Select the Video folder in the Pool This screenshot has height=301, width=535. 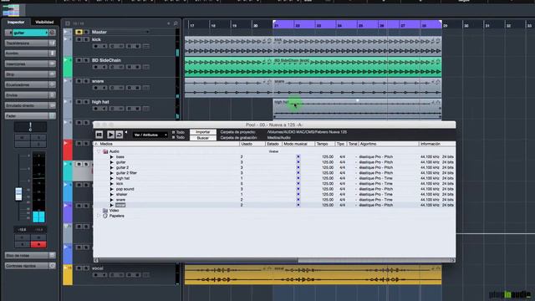114,211
